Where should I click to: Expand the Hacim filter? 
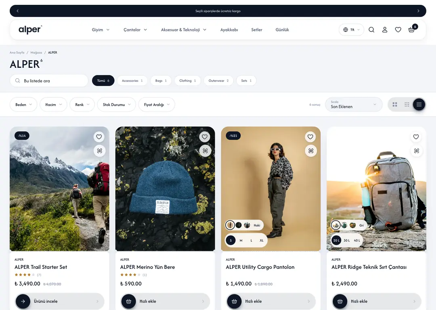point(53,105)
